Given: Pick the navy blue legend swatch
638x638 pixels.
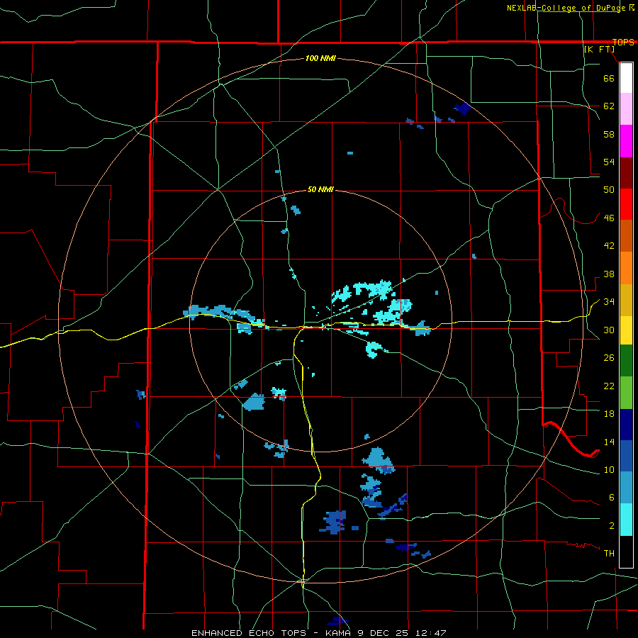Looking at the screenshot, I should [x=626, y=425].
